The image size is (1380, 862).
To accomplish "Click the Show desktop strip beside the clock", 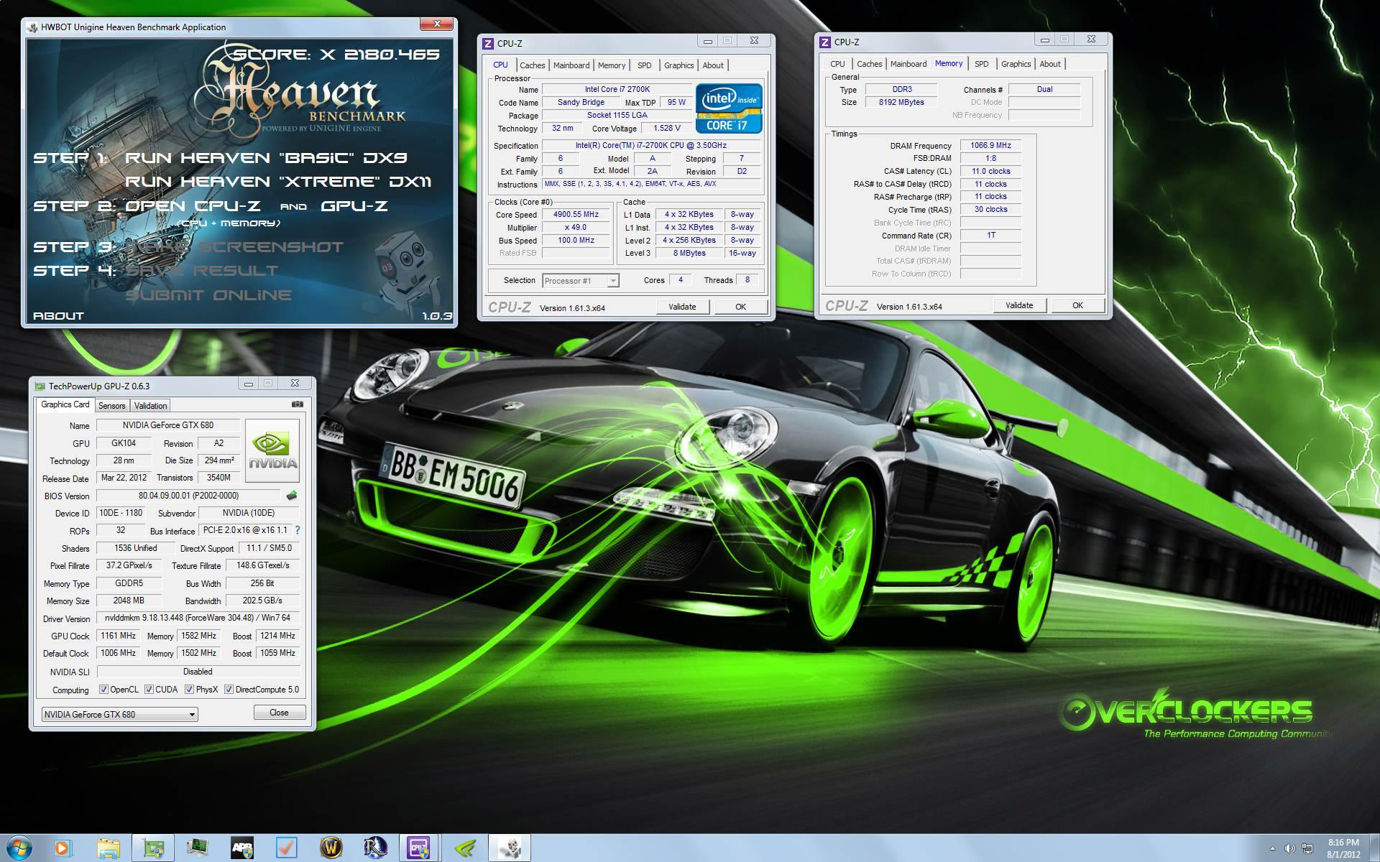I will (1374, 848).
